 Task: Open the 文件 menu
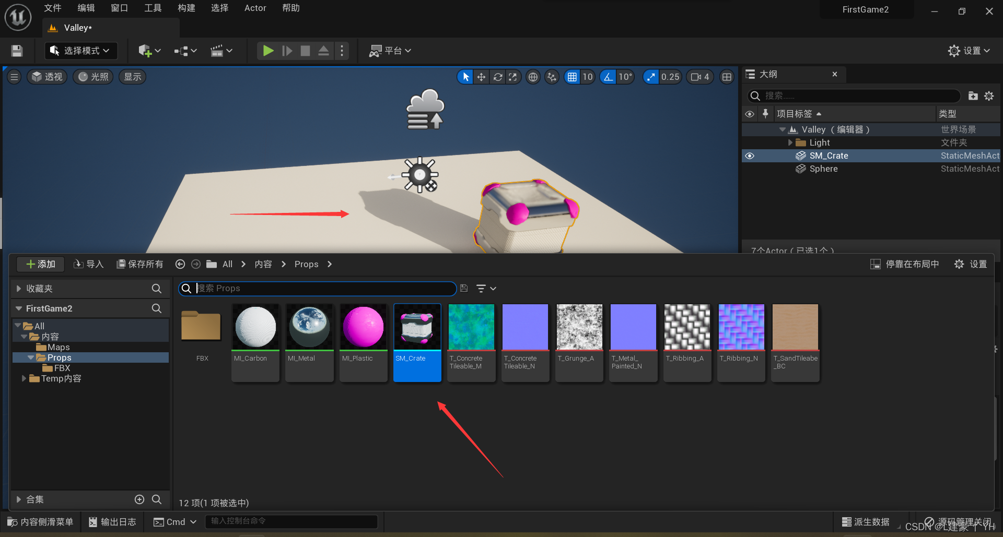pos(53,8)
